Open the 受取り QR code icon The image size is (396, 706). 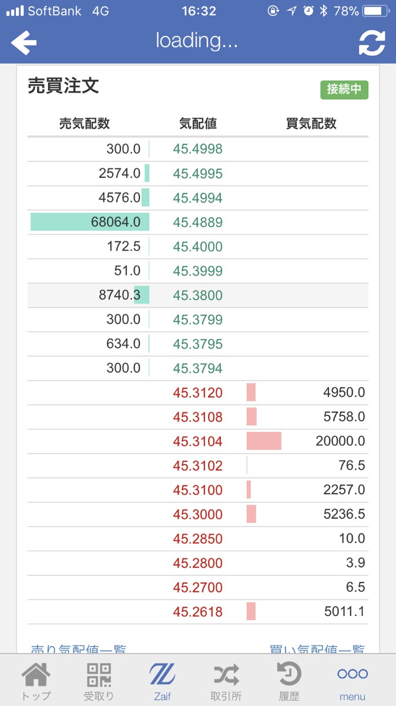99,682
